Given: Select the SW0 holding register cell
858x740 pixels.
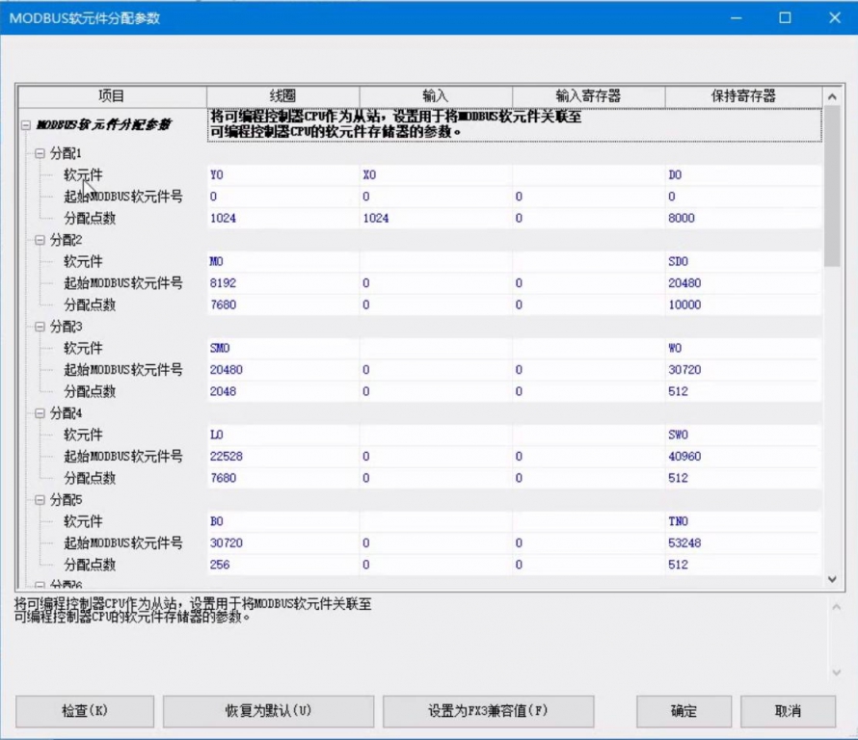Looking at the screenshot, I should 743,435.
